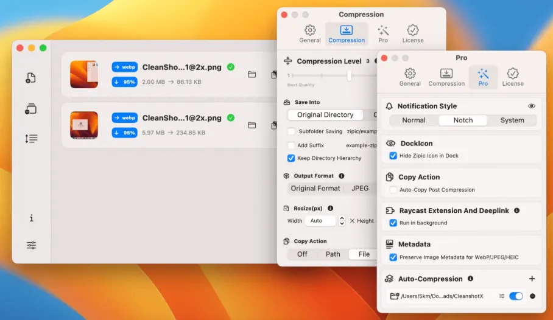Screen dimensions: 553x320
Task: Open License tab in Pro window
Action: point(513,77)
